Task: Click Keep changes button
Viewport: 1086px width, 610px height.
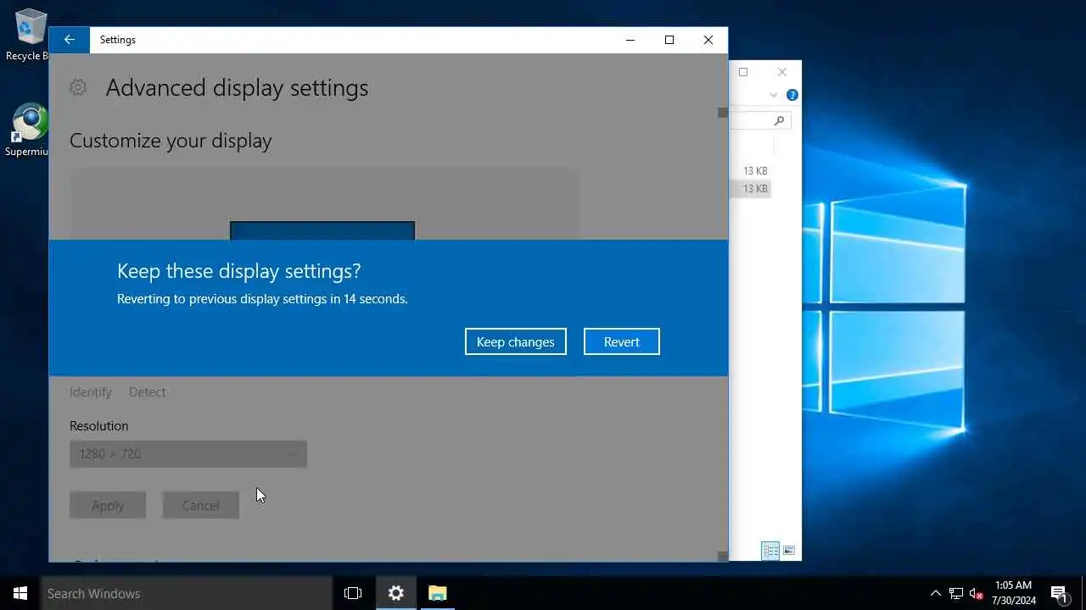Action: point(515,341)
